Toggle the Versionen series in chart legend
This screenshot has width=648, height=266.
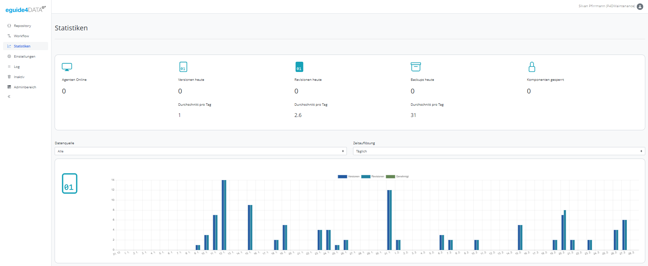(x=349, y=177)
